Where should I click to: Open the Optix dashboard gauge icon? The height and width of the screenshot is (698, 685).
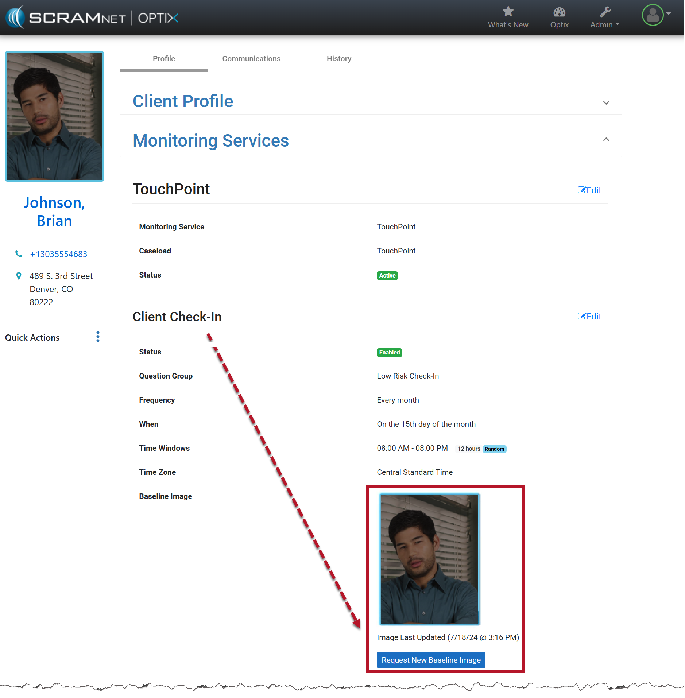(x=559, y=12)
